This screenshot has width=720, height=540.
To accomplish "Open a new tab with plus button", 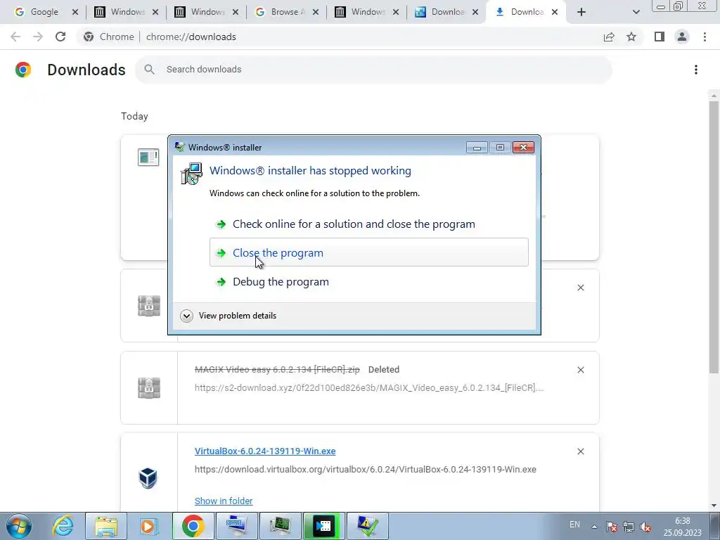I will click(x=581, y=12).
